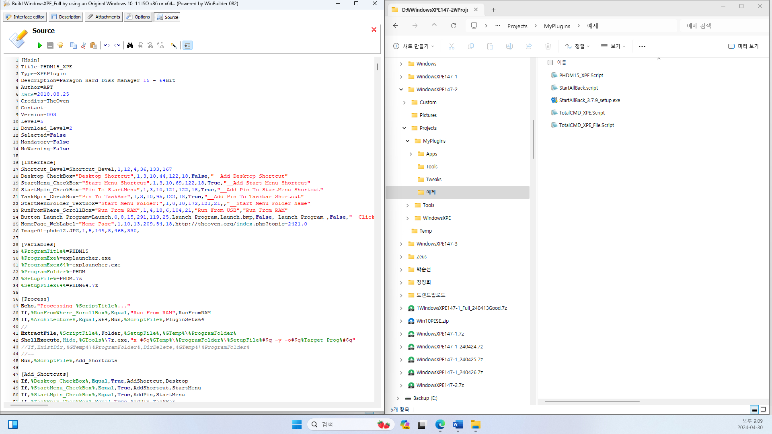Expand the Windows folder in tree
772x434 pixels.
coord(401,64)
